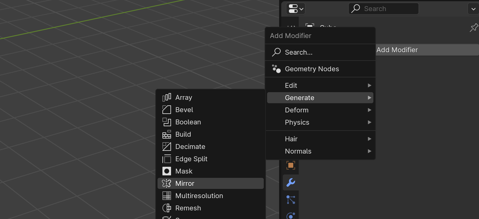Expand the Edit submenu
The width and height of the screenshot is (479, 219).
pos(320,85)
